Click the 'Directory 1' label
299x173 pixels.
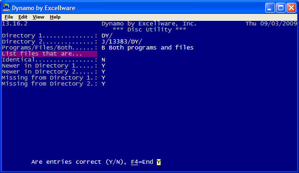point(22,36)
